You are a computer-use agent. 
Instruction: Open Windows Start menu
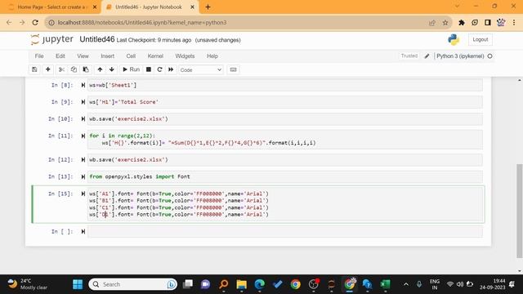click(x=78, y=284)
